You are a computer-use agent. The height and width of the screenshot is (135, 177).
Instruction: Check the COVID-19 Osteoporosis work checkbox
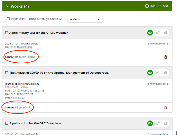click(7, 73)
